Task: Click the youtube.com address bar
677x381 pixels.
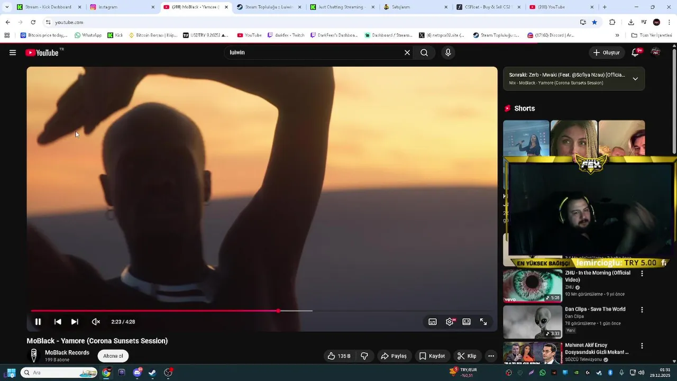Action: 312,22
